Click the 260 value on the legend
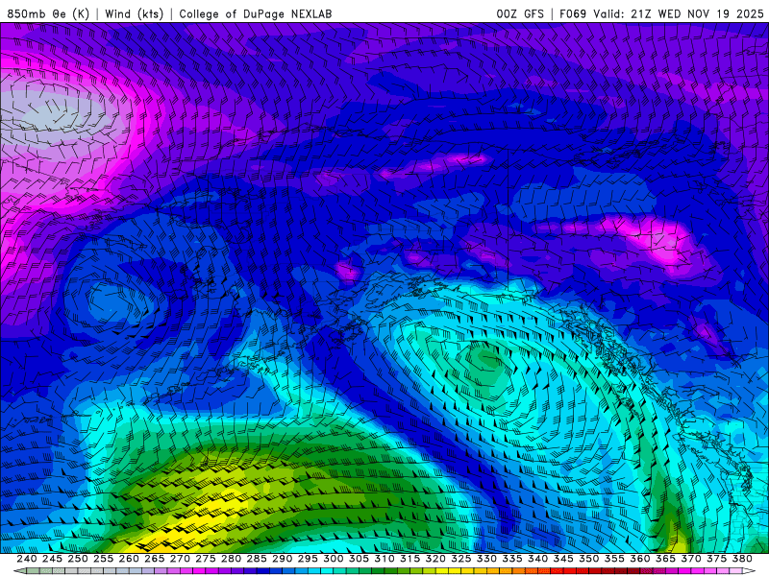 click(x=129, y=559)
